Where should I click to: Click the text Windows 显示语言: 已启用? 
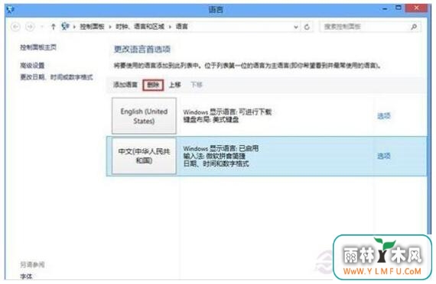tap(221, 149)
